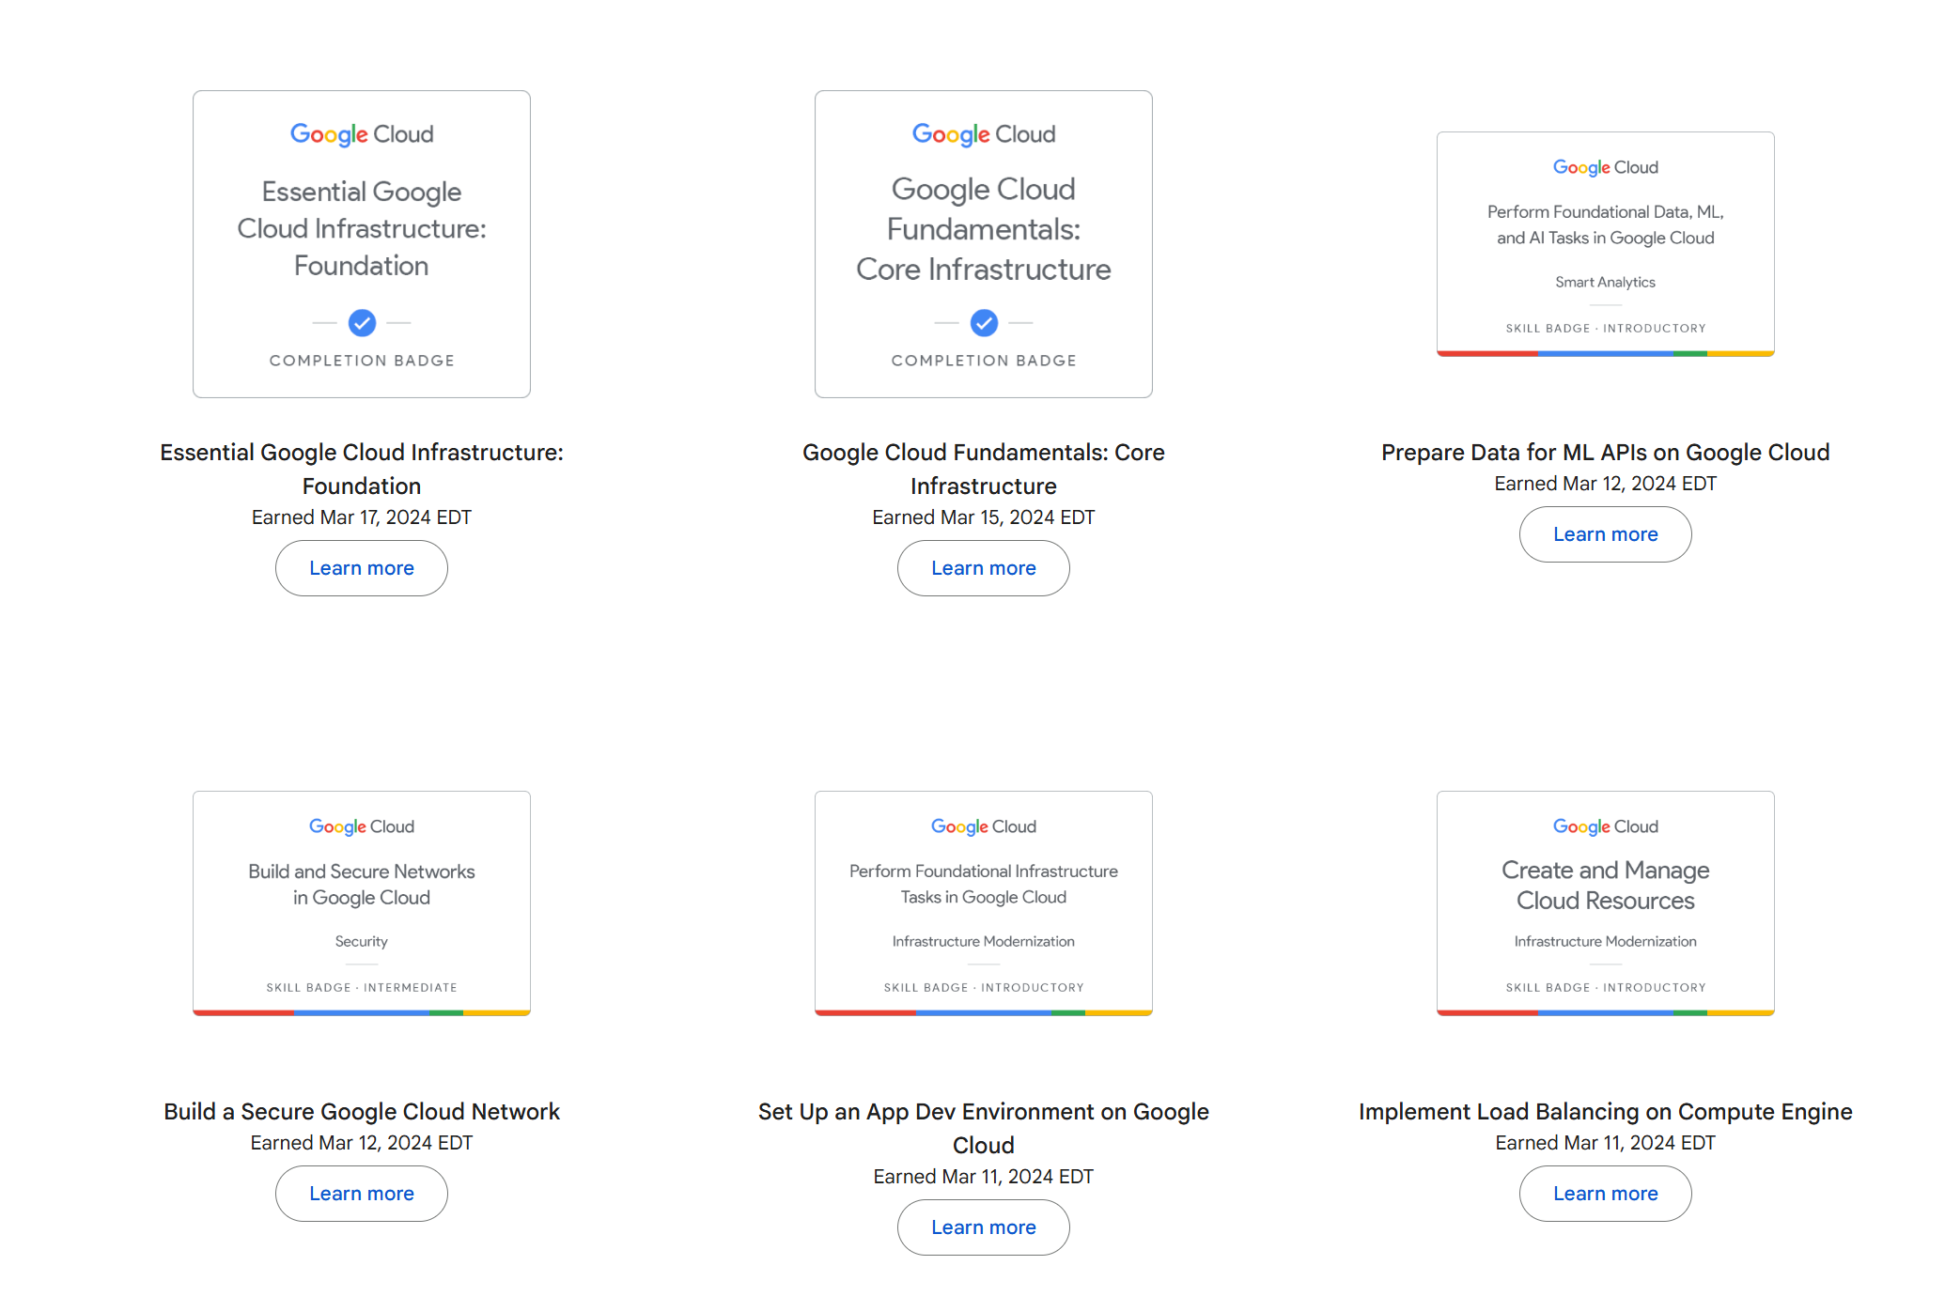Viewport: 1945px width, 1296px height.
Task: Click the Build a Secure Google Cloud Network title
Action: tap(362, 1112)
